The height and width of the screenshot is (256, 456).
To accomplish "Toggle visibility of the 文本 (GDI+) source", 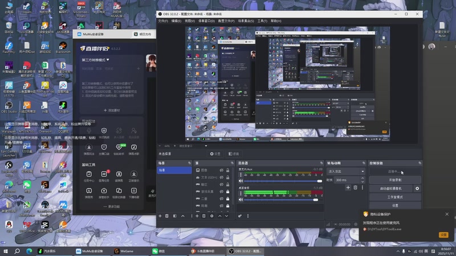I will [222, 177].
